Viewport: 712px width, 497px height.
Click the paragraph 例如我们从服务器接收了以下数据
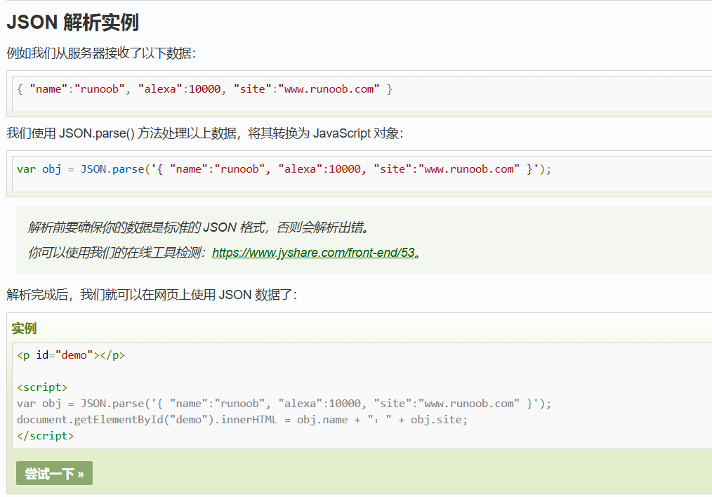point(101,53)
